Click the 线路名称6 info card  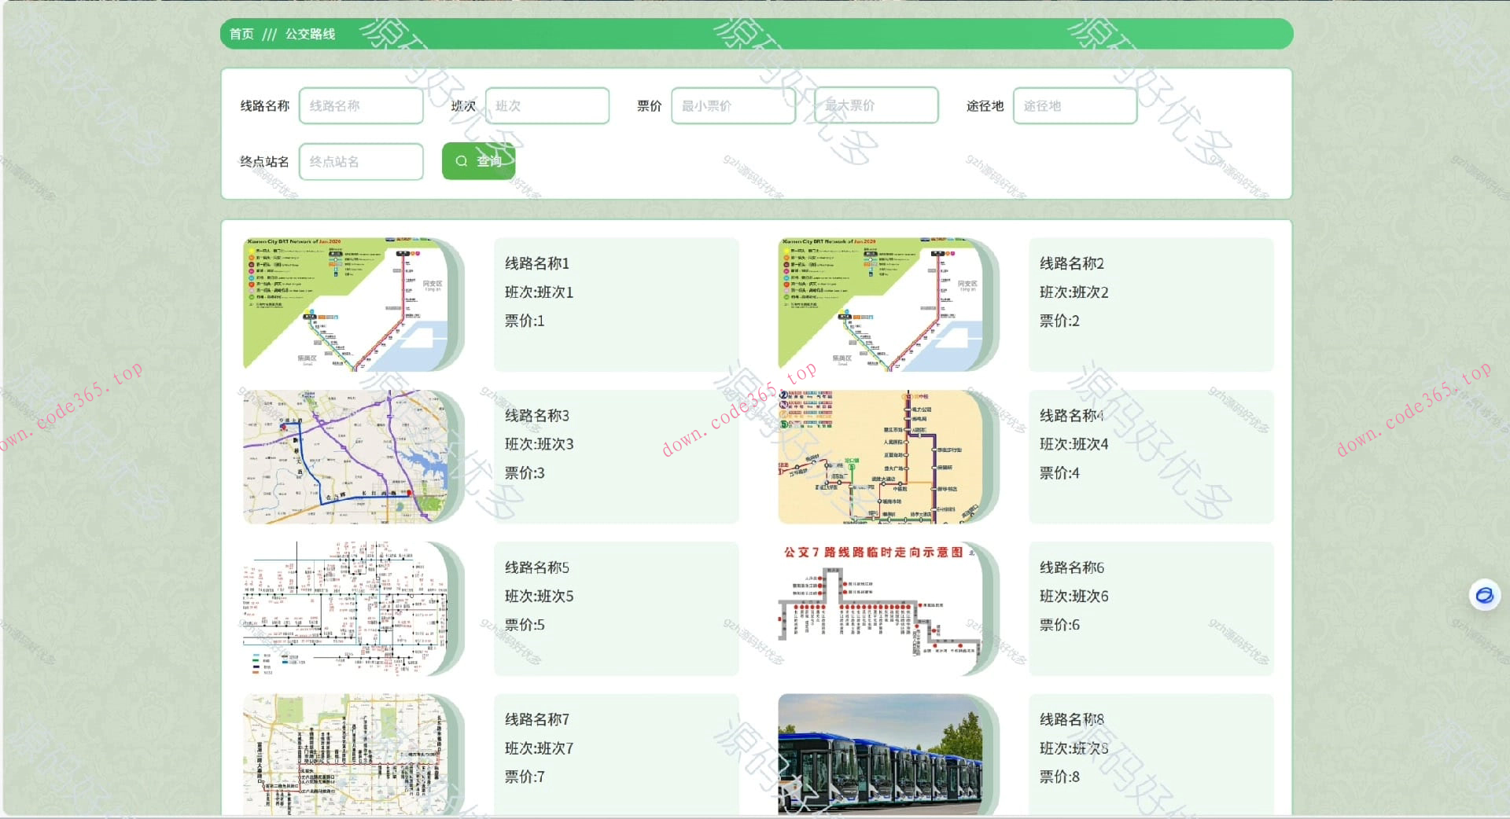(1151, 608)
